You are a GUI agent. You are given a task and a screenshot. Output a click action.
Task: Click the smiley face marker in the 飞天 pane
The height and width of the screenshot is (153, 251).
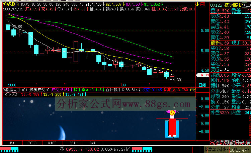[172, 113]
